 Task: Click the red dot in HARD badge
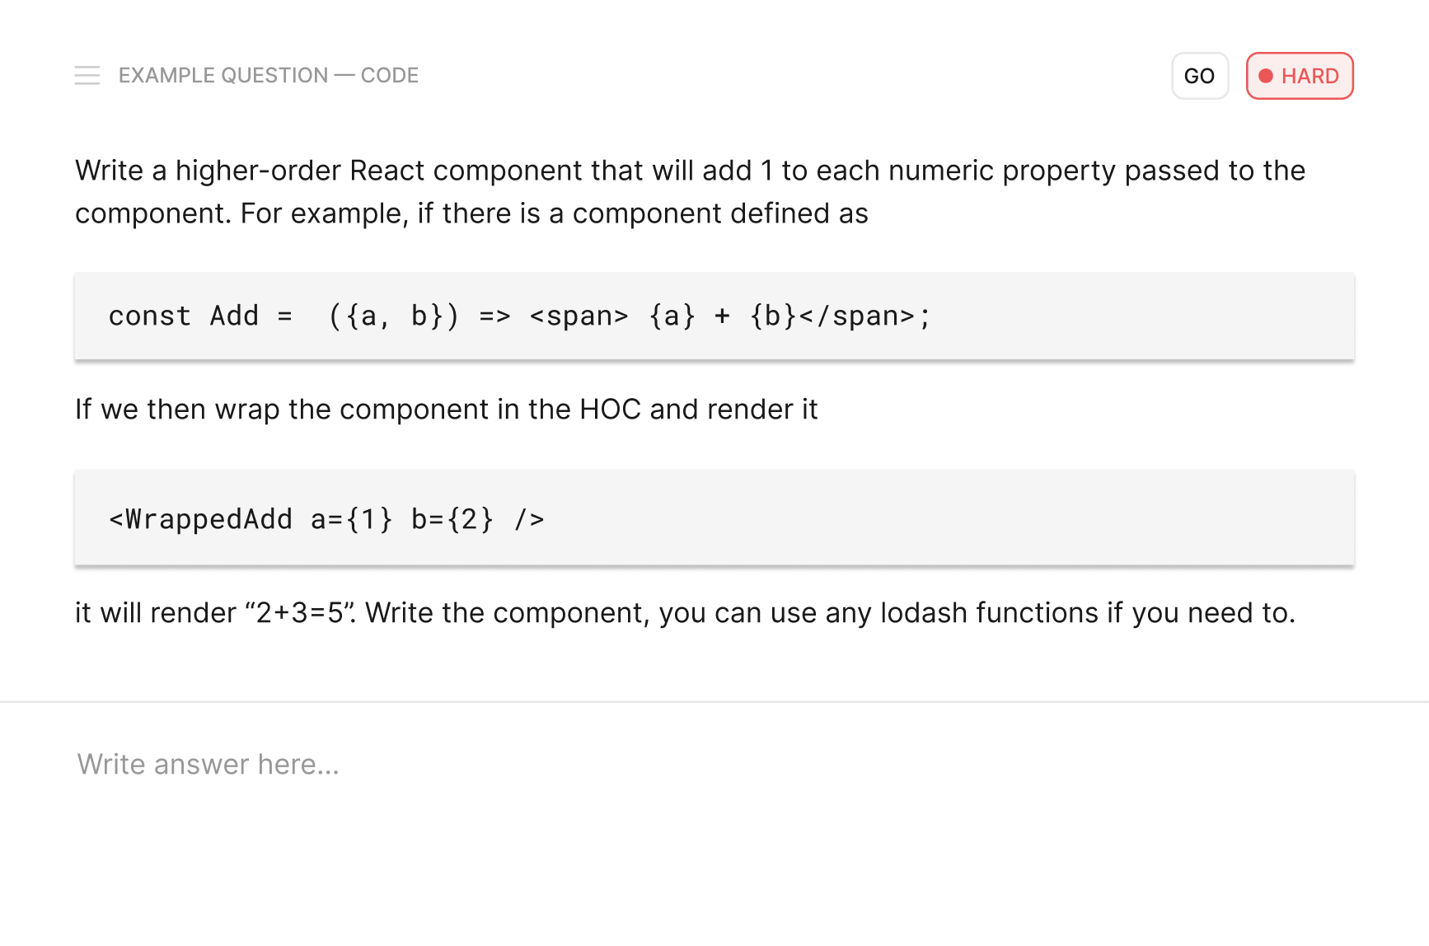(x=1266, y=76)
